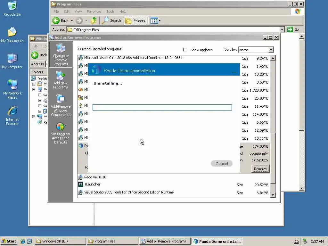The image size is (328, 246).
Task: Open the Views button in Program Files
Action: tap(154, 20)
